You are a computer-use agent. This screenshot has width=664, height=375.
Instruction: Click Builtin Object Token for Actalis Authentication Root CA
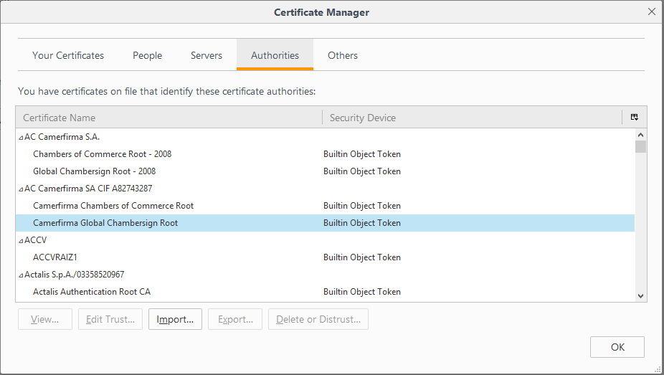361,292
